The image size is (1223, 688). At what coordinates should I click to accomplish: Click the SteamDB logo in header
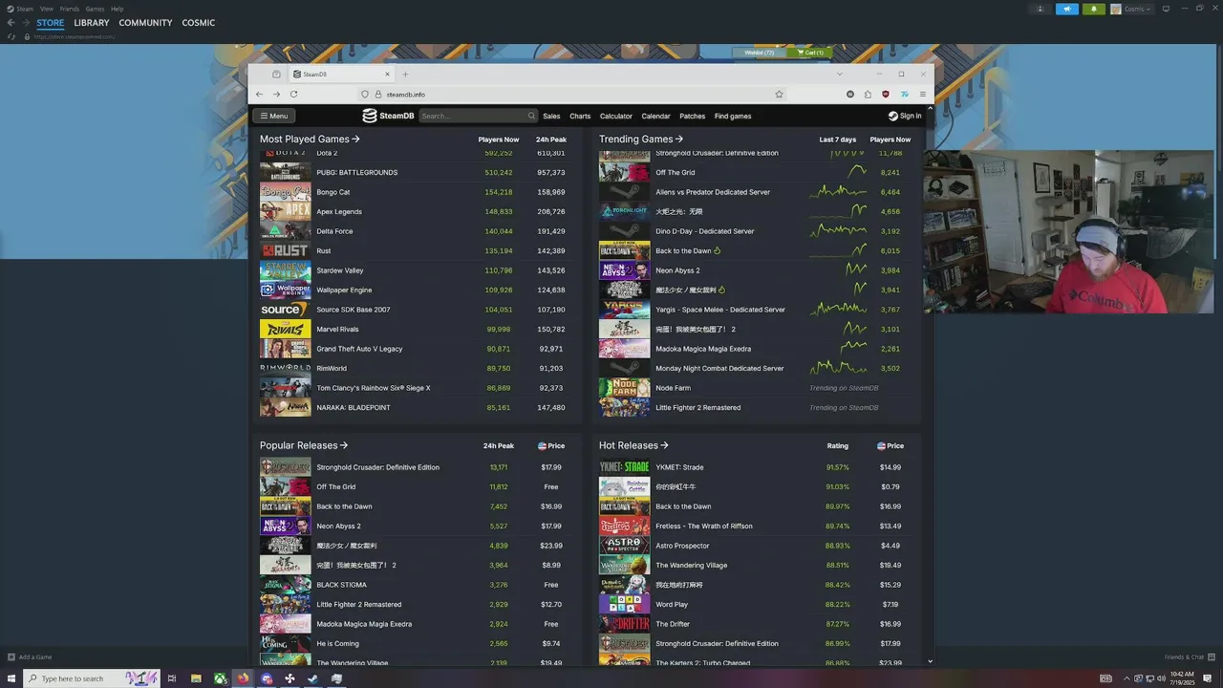pyautogui.click(x=388, y=116)
